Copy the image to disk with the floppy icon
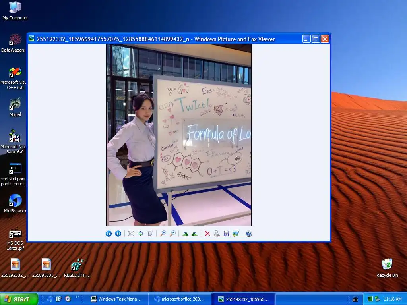This screenshot has height=305, width=407. coord(226,234)
